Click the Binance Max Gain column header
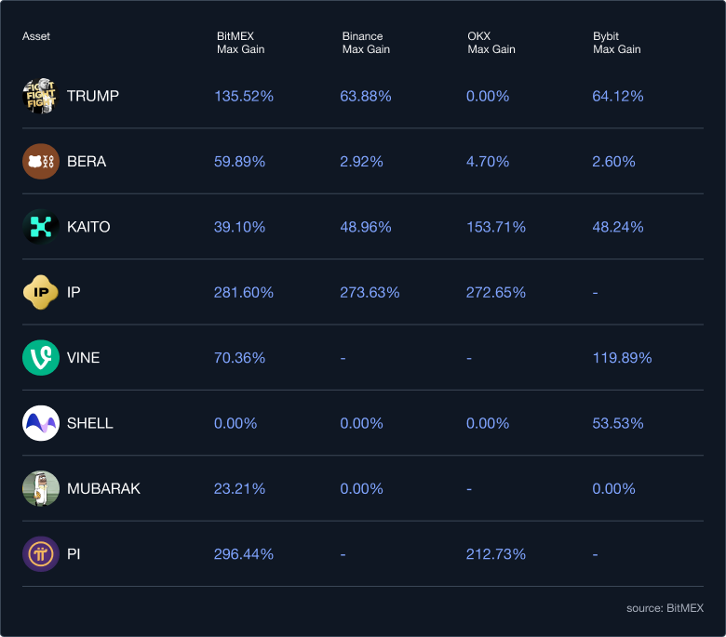This screenshot has height=637, width=726. point(366,43)
